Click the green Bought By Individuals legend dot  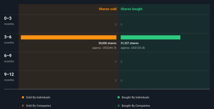pos(119,97)
